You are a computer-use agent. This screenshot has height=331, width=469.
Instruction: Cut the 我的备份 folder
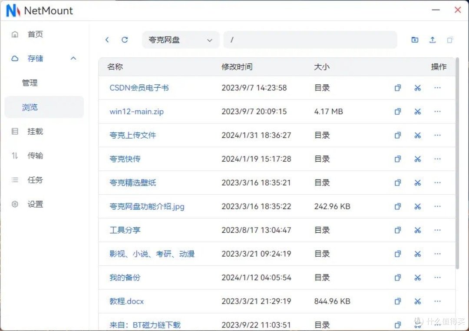click(417, 278)
